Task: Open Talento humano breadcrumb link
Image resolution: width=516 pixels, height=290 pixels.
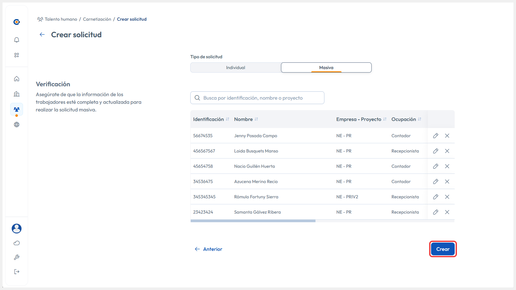Action: pyautogui.click(x=61, y=19)
